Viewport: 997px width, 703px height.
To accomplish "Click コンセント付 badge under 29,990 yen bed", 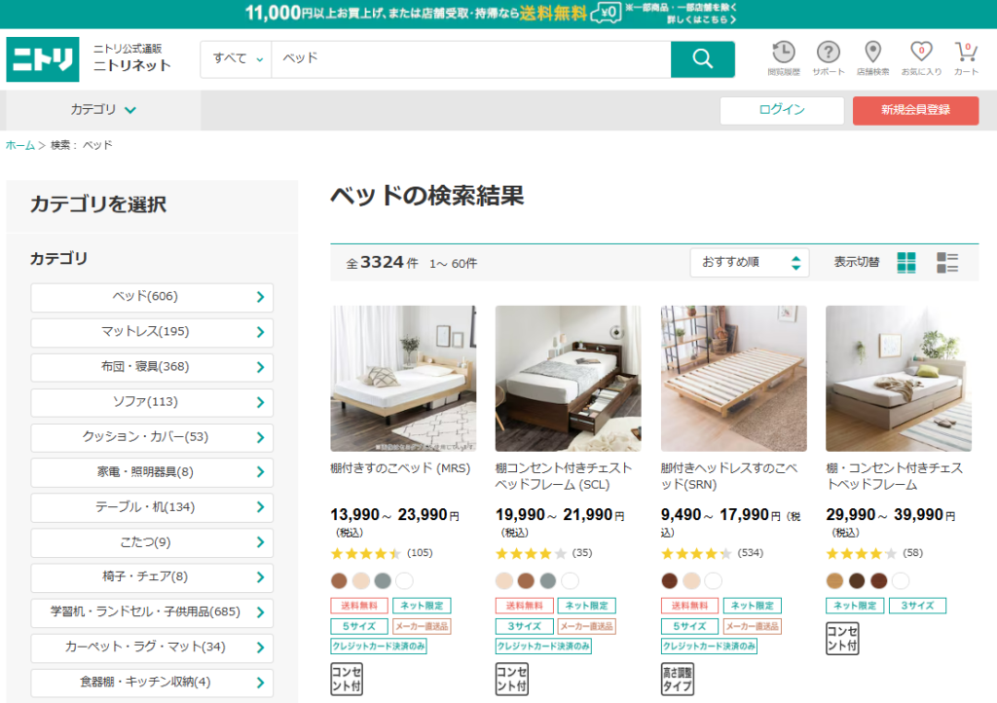I will click(842, 638).
